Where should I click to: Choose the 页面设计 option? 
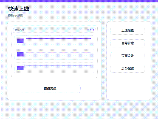pos(128,56)
